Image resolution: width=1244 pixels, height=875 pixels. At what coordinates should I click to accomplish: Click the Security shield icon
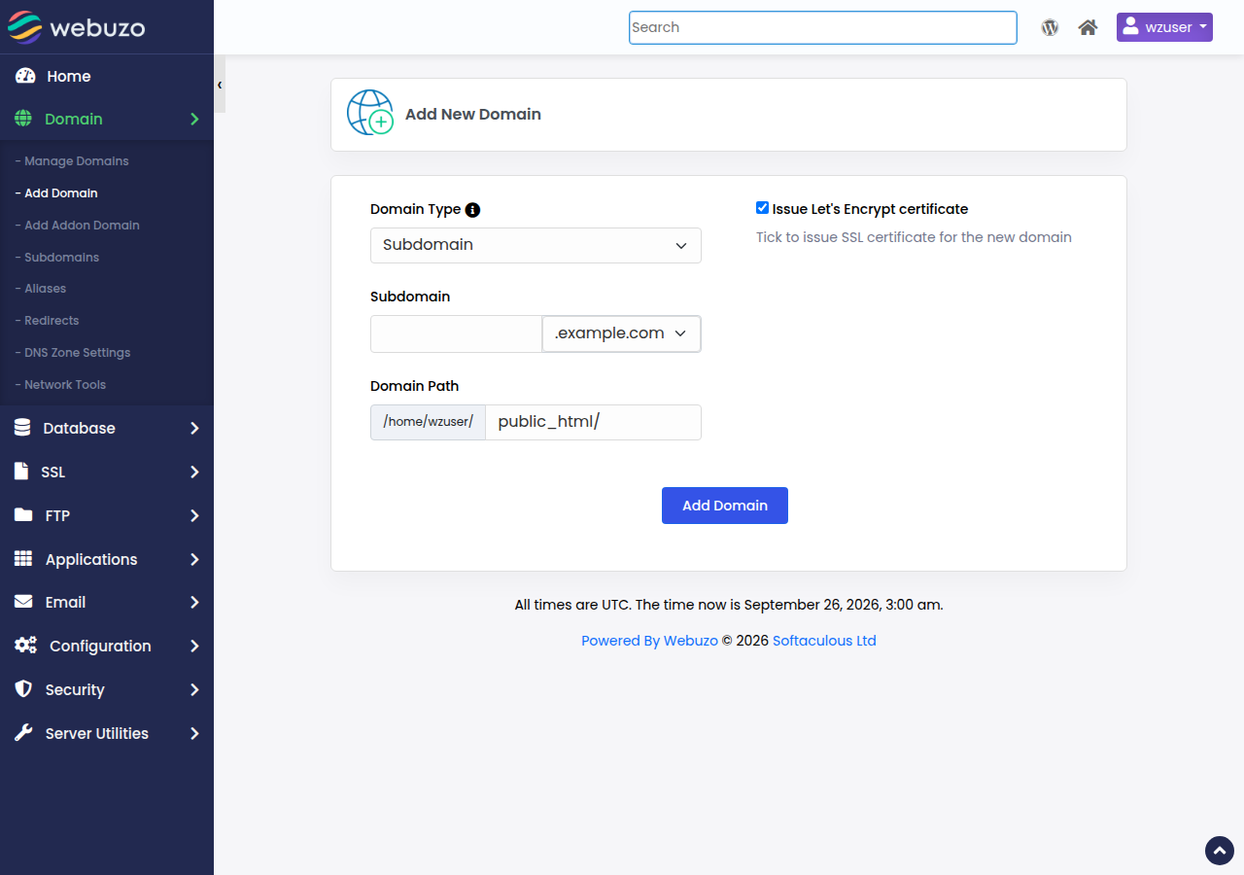coord(23,689)
